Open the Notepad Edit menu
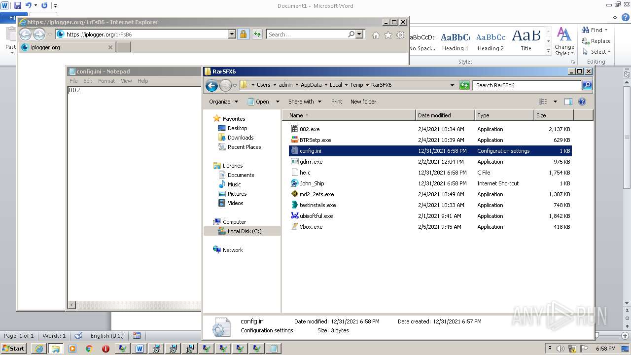Image resolution: width=631 pixels, height=355 pixels. (88, 81)
